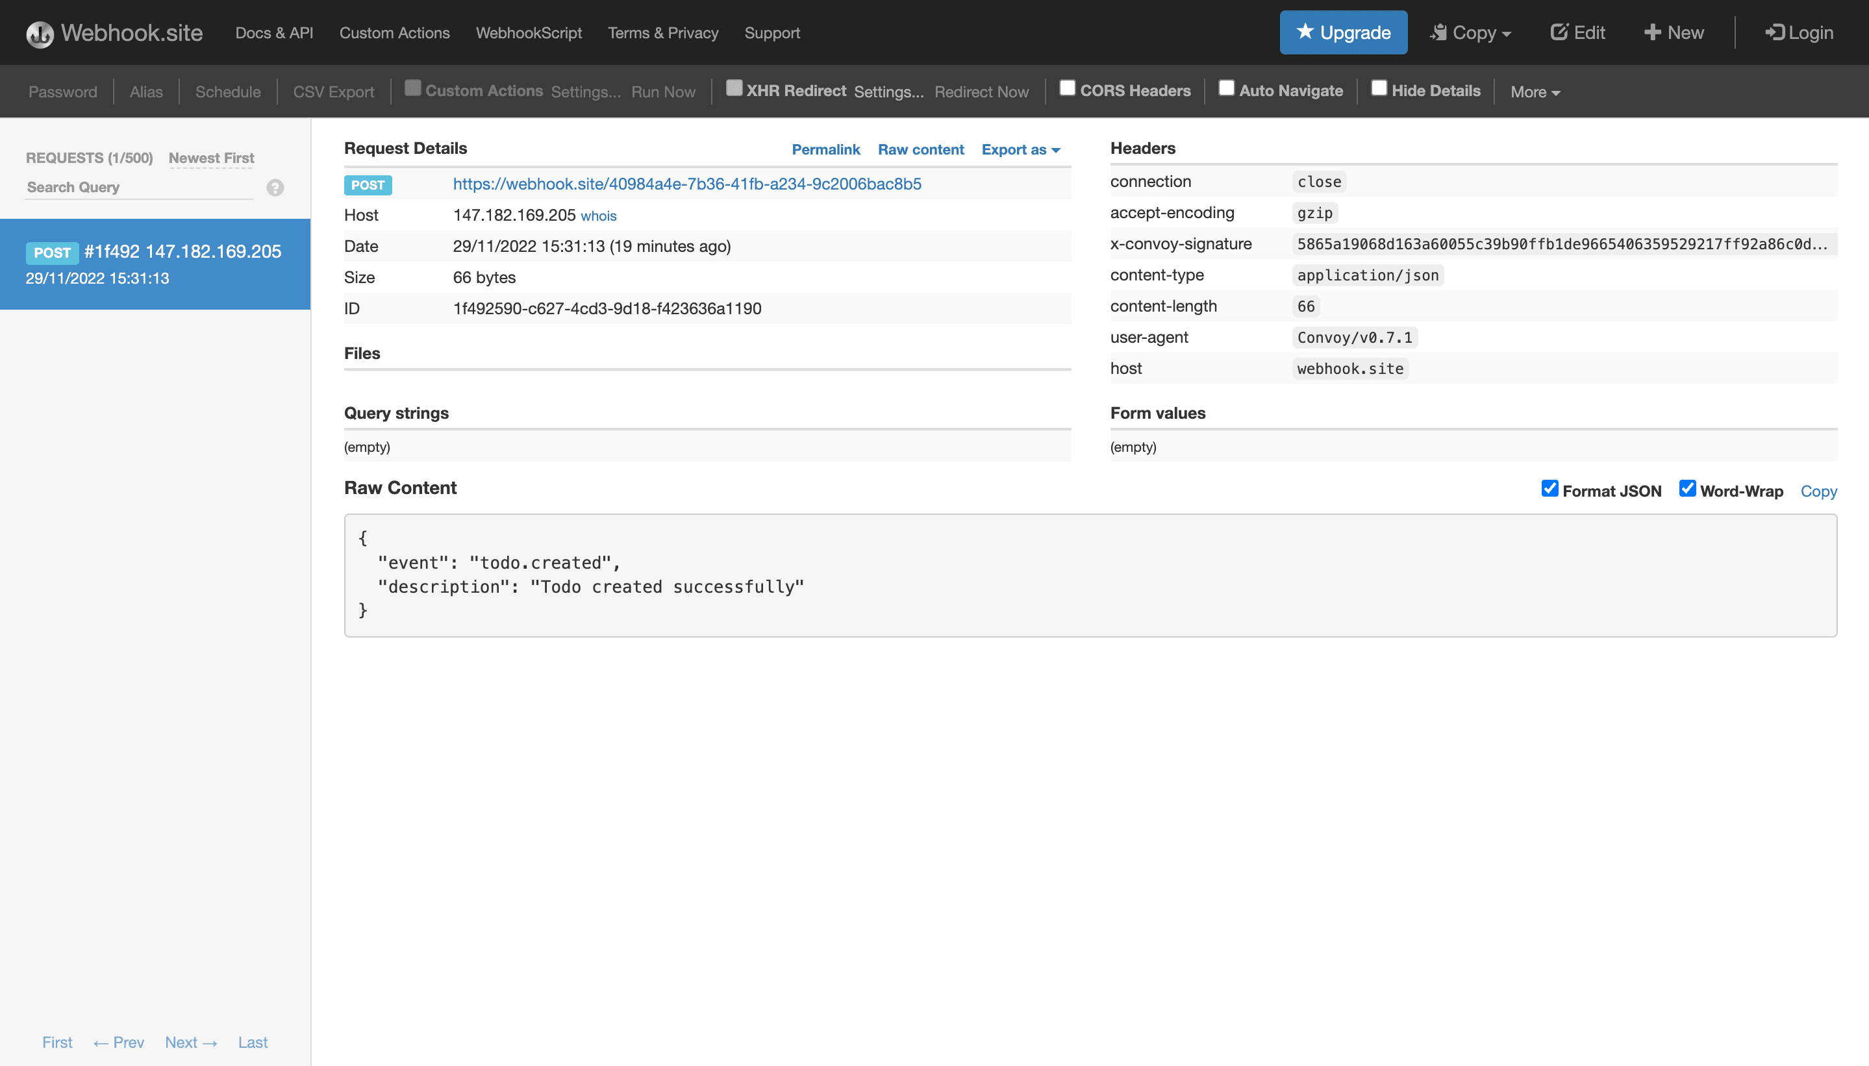Enable Auto Navigate
1869x1066 pixels.
tap(1226, 87)
